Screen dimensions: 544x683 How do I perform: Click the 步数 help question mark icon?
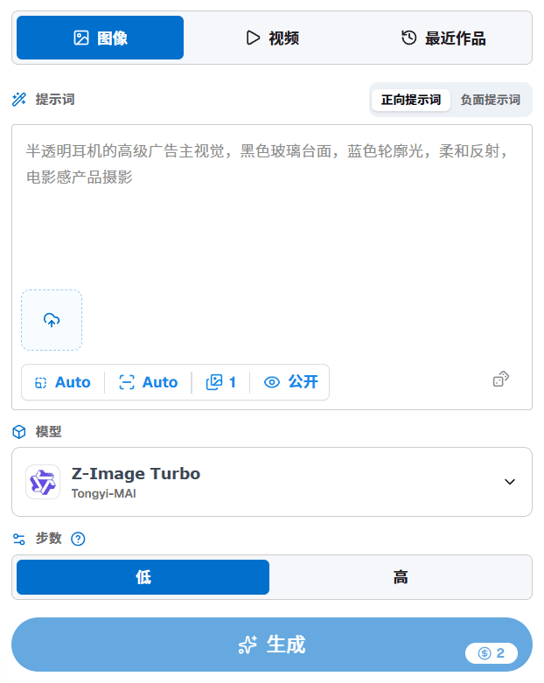pos(78,540)
